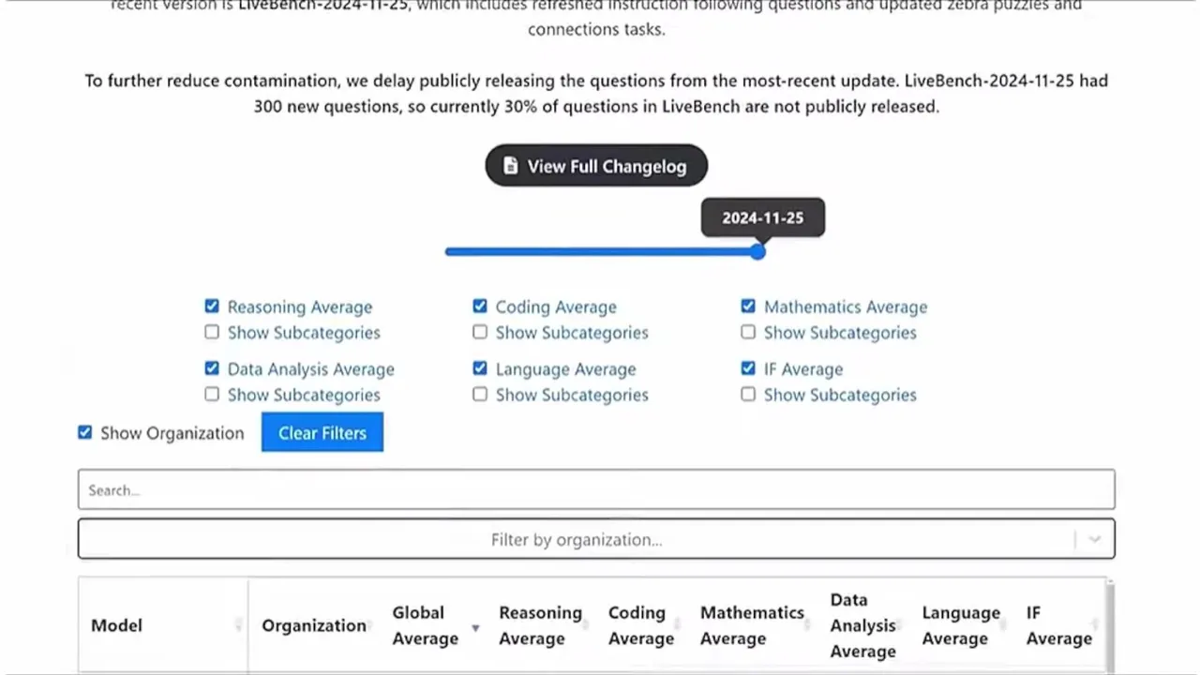Screen dimensions: 1200x675
Task: Toggle the Show Organization checkbox
Action: [x=85, y=432]
